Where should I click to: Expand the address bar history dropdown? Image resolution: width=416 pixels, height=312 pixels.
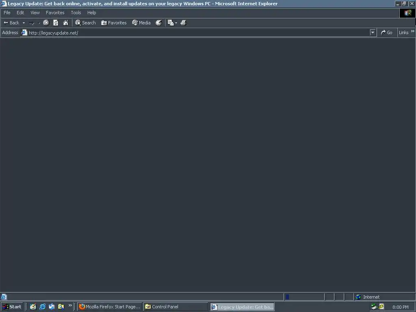pos(373,32)
